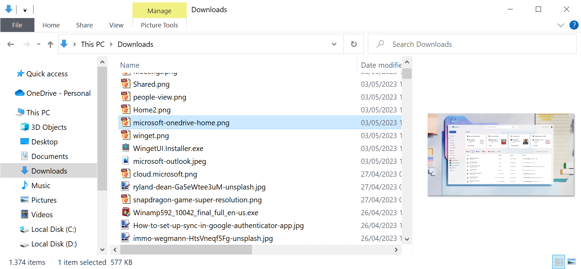Refresh the Downloads folder view

pos(354,44)
